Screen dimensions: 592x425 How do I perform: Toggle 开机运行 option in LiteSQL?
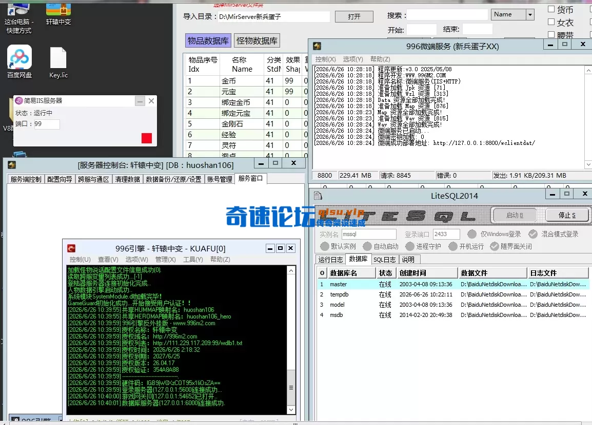click(x=453, y=246)
